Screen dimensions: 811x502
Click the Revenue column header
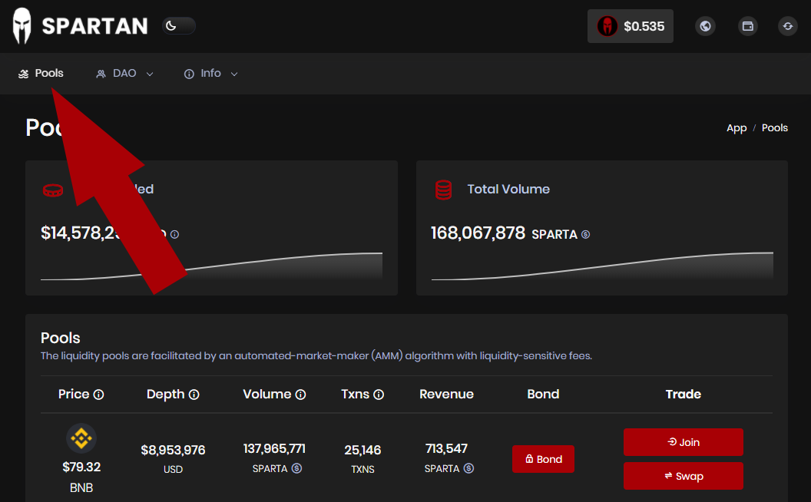click(446, 394)
